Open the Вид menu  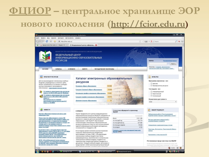tap(48, 38)
